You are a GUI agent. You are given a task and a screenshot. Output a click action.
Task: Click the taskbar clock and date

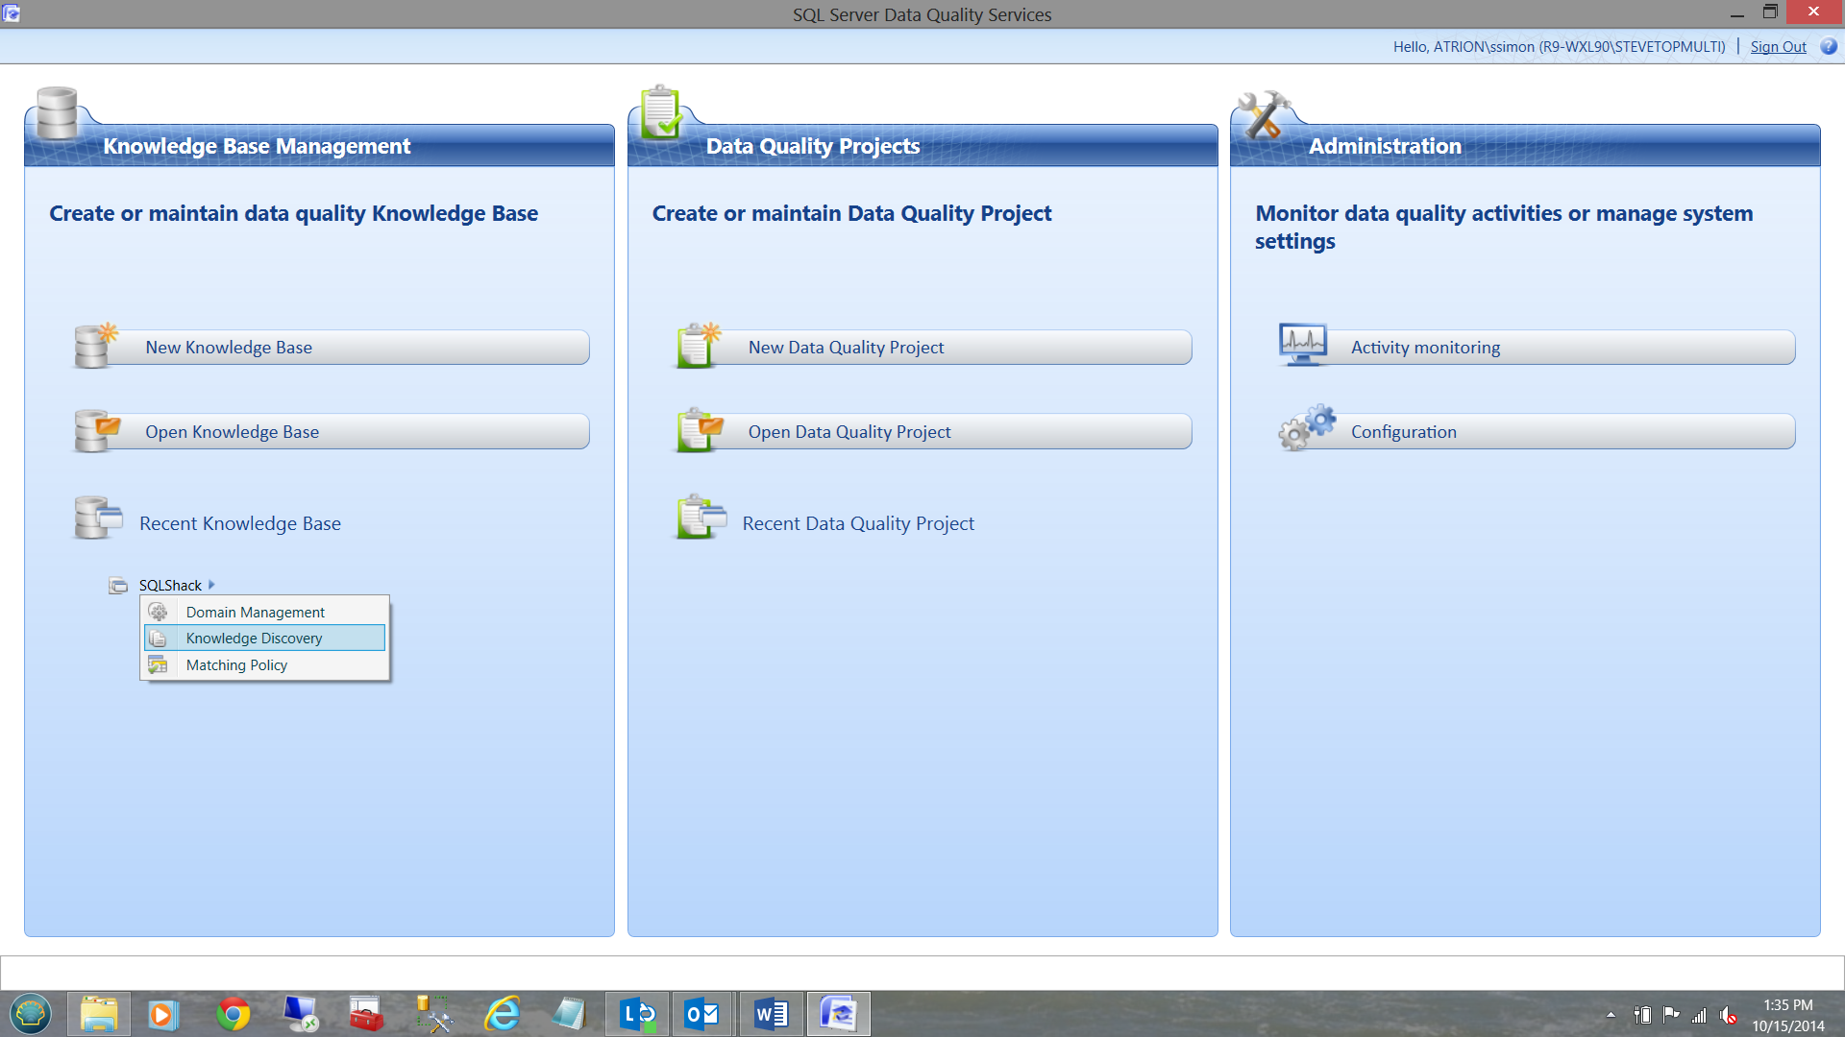point(1787,1015)
